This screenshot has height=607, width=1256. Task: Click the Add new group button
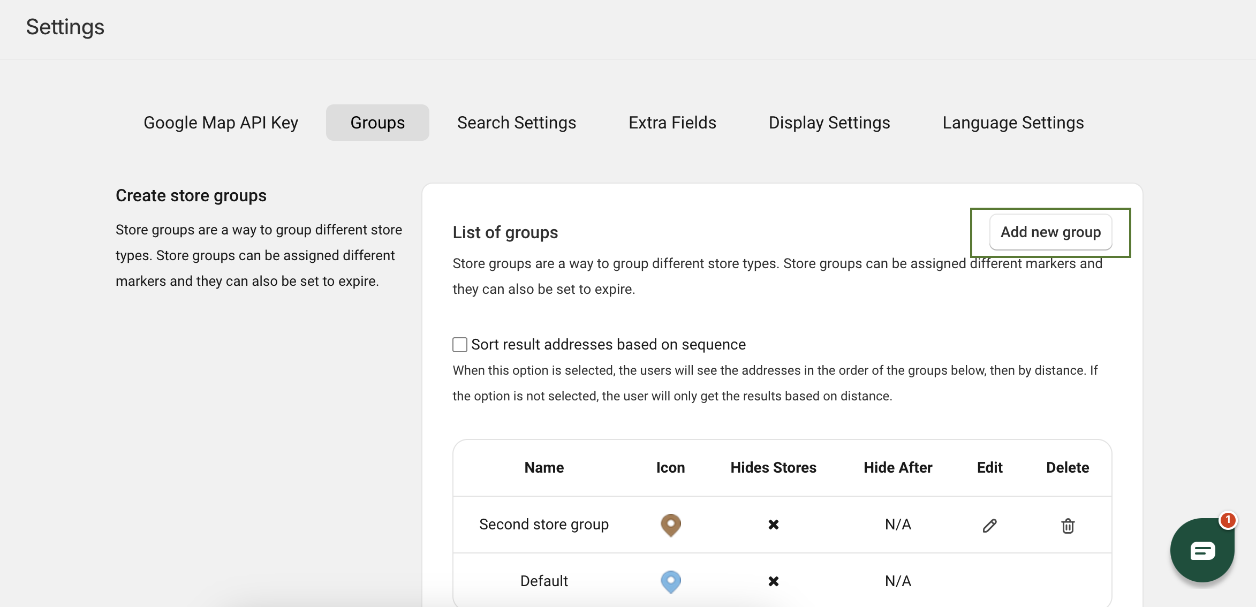pos(1050,232)
